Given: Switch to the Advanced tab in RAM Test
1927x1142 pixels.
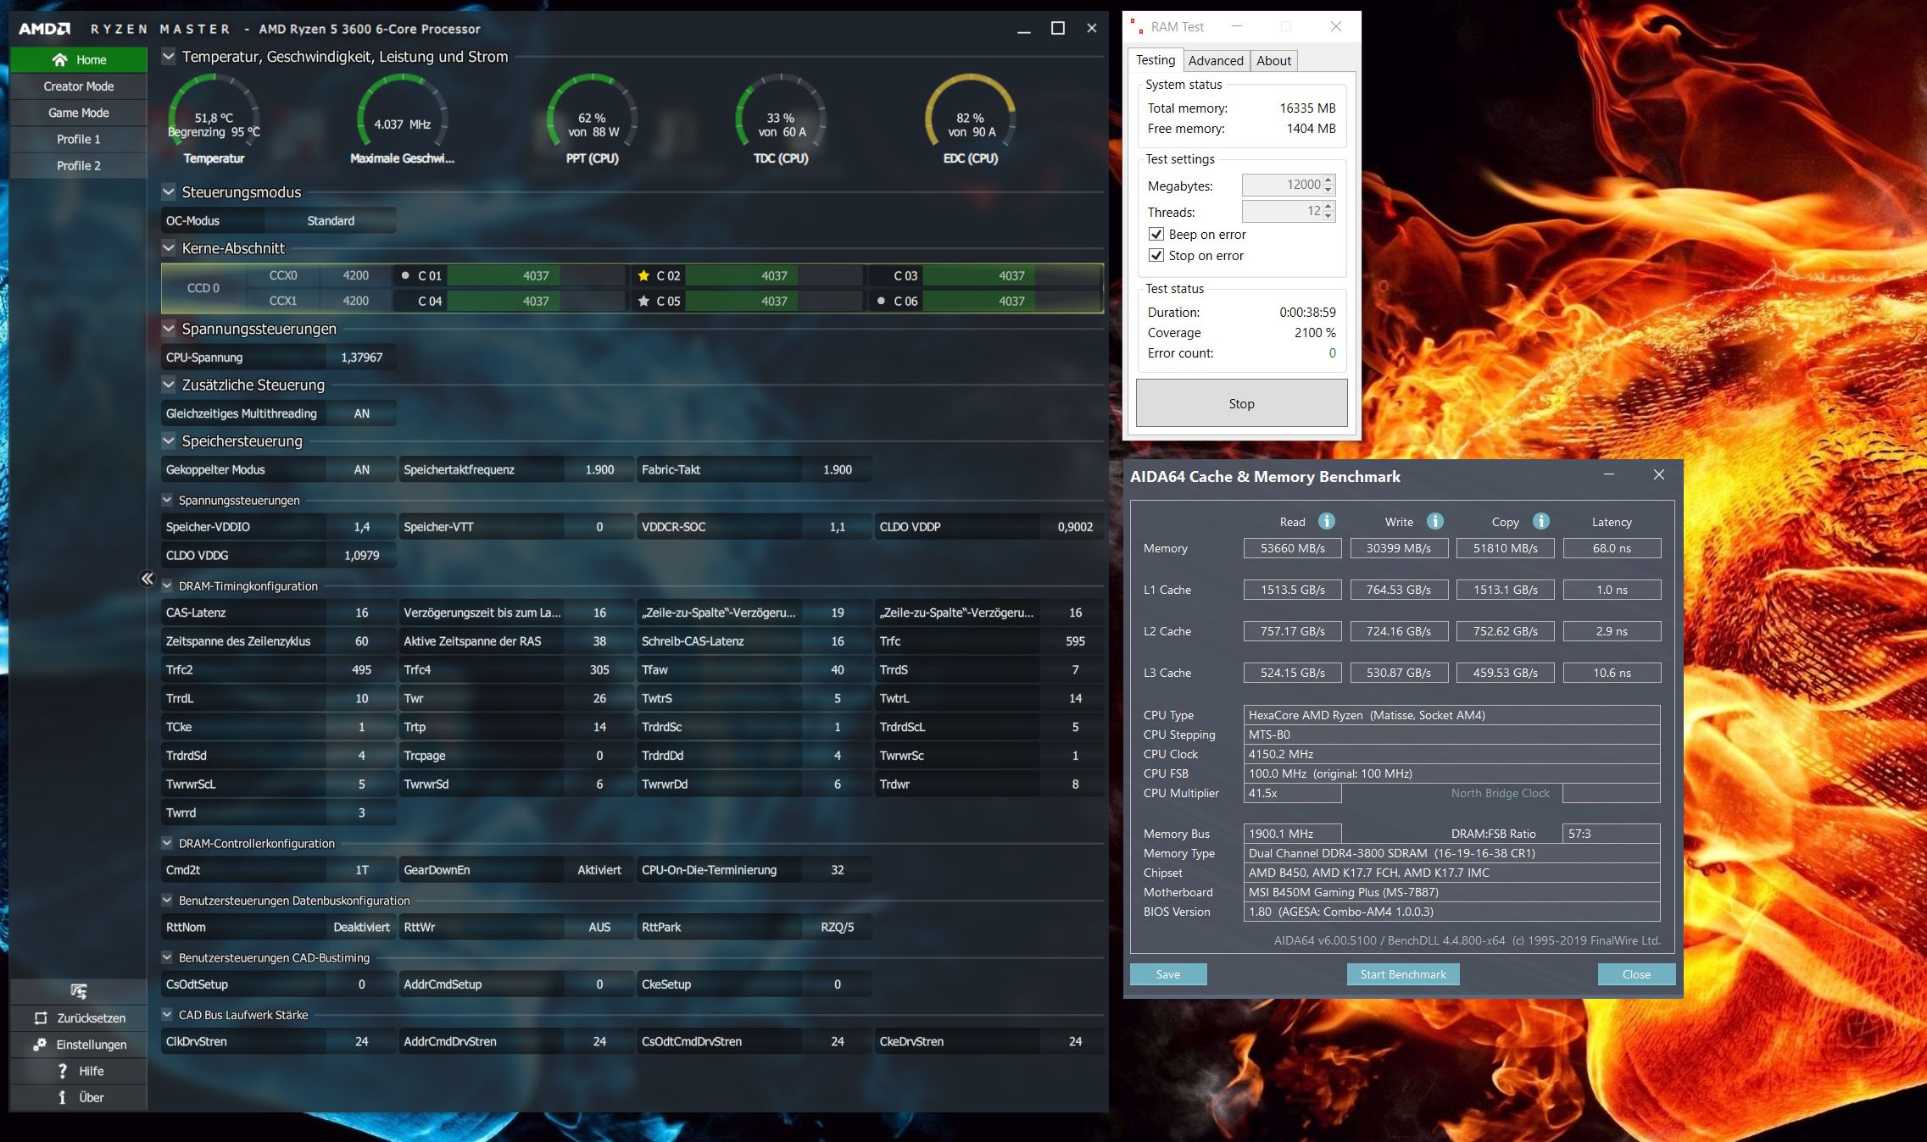Looking at the screenshot, I should point(1216,60).
